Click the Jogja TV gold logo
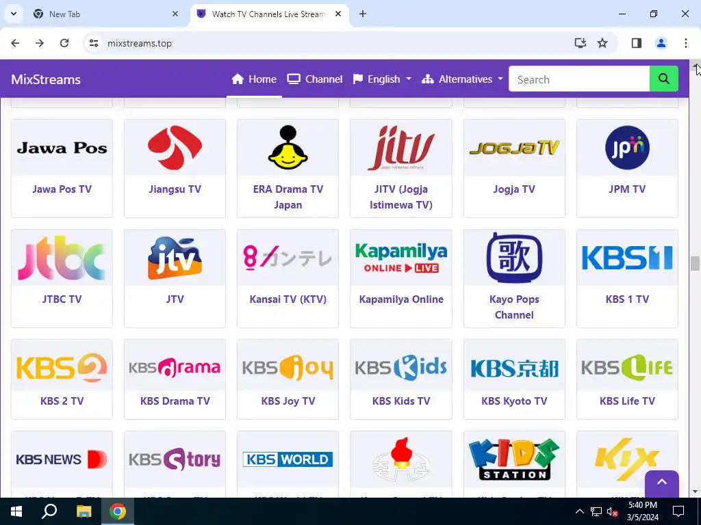This screenshot has height=525, width=701. (514, 148)
